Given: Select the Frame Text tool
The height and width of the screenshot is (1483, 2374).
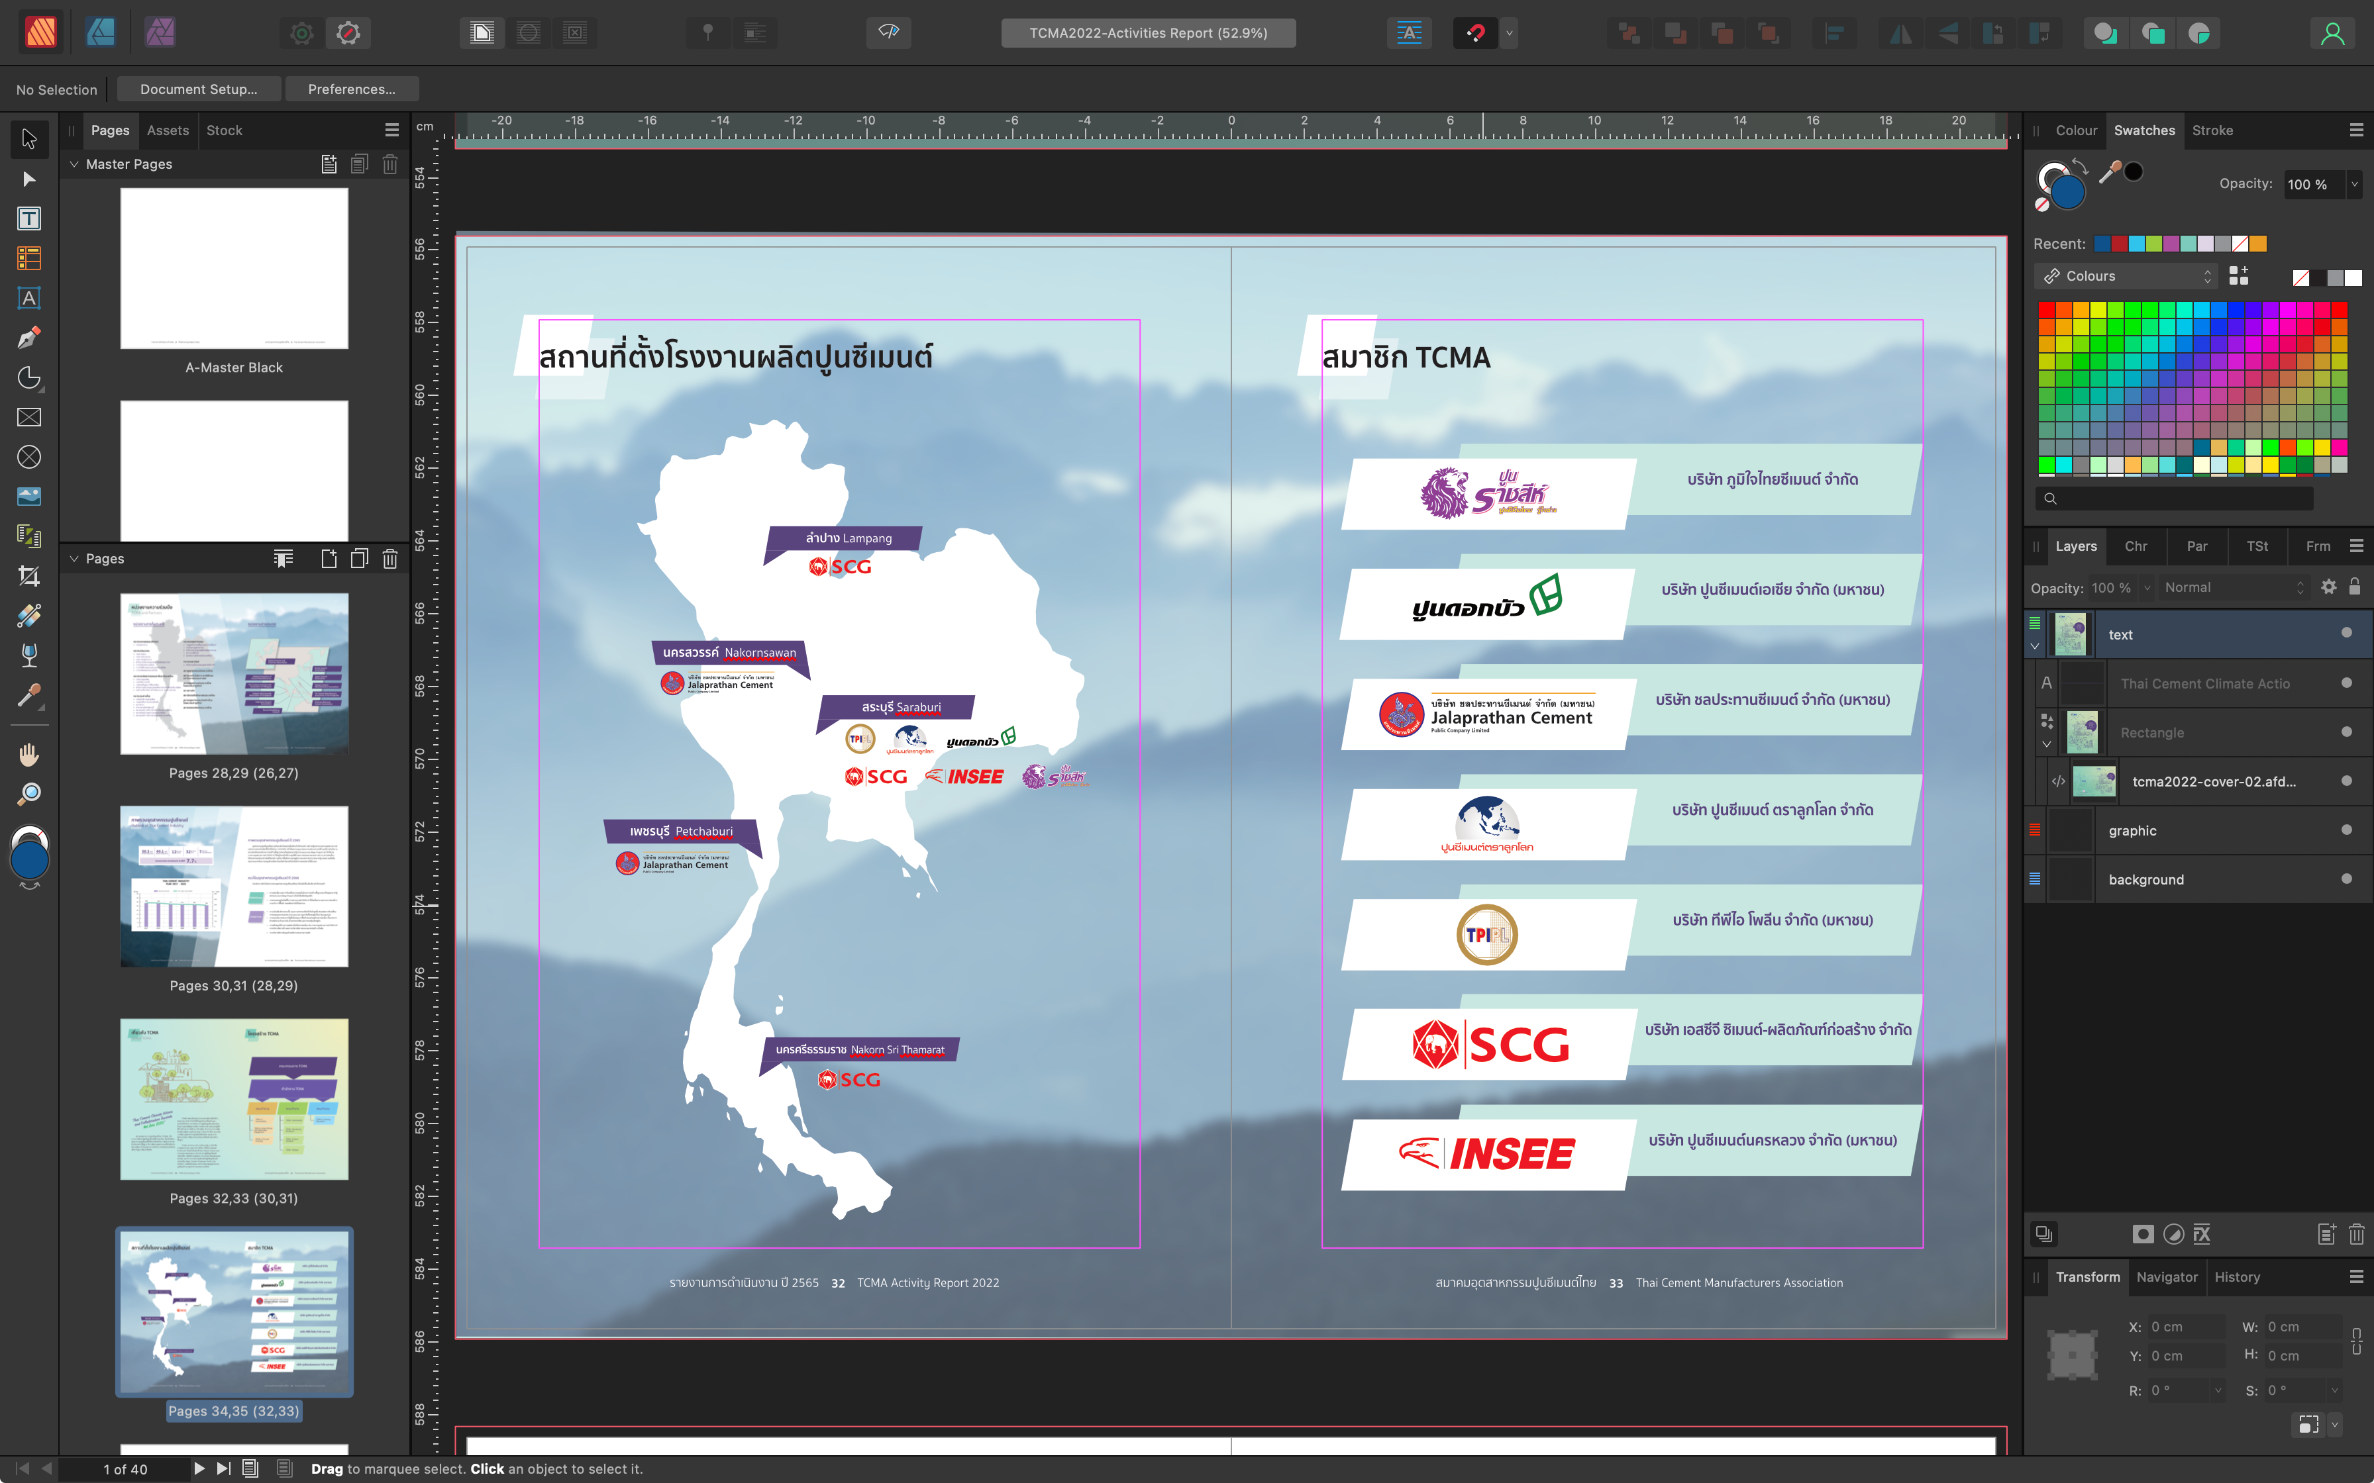Looking at the screenshot, I should click(28, 218).
